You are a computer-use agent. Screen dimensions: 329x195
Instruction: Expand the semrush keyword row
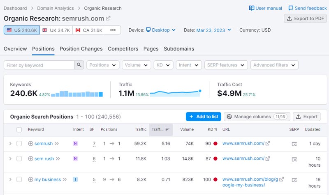10,143
